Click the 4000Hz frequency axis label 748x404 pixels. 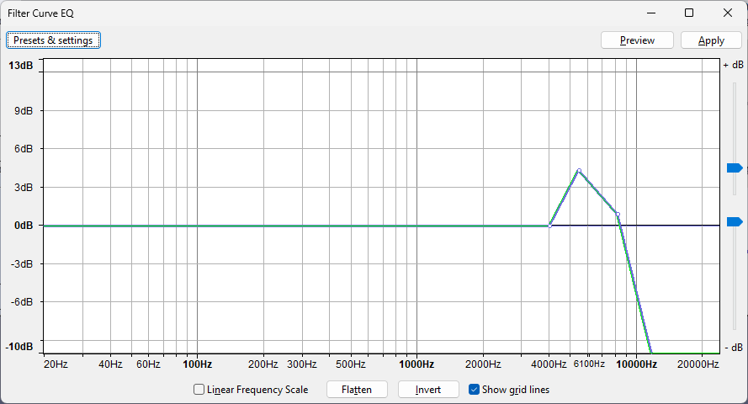[549, 364]
